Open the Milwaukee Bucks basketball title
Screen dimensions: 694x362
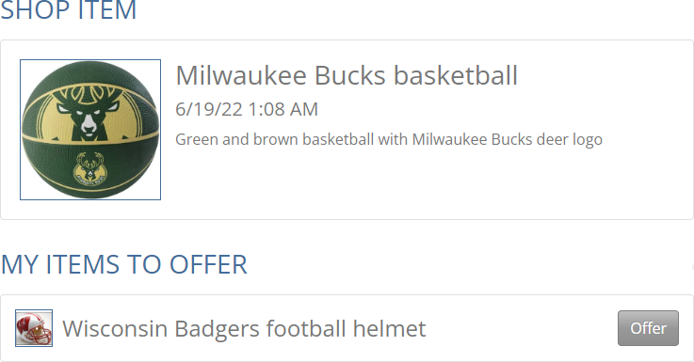(347, 75)
